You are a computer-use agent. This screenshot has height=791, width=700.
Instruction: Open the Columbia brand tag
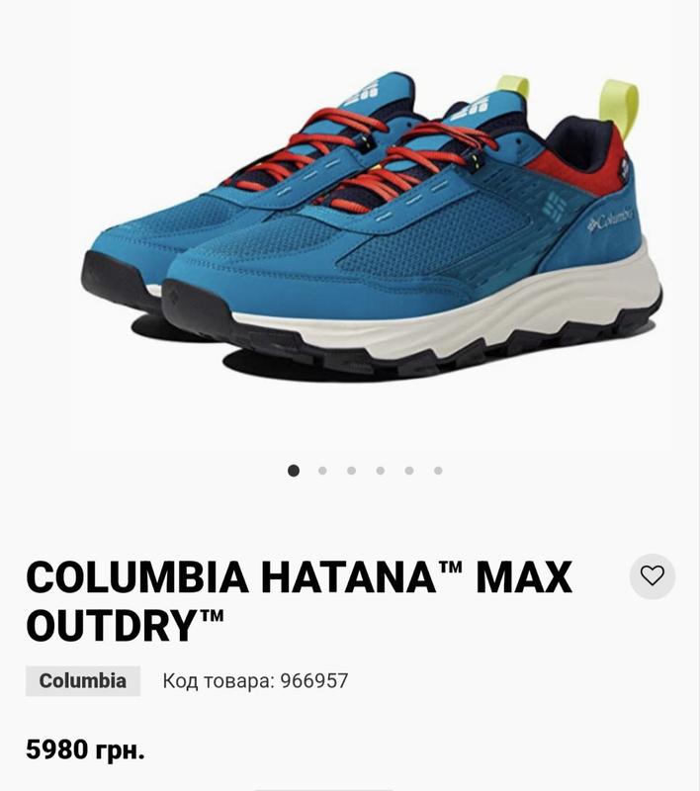click(x=83, y=681)
